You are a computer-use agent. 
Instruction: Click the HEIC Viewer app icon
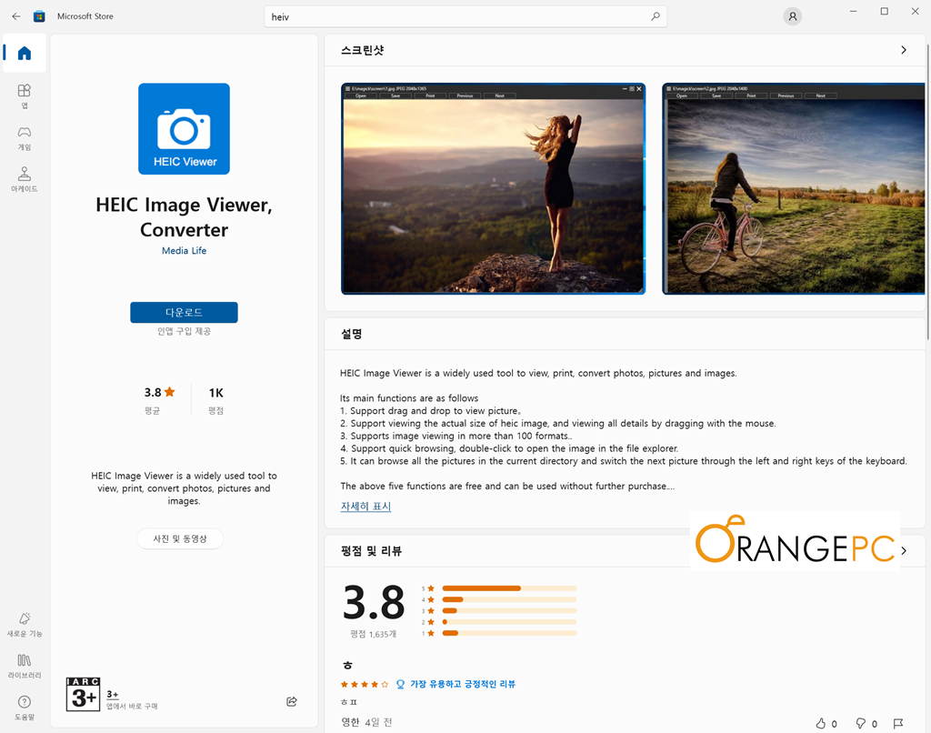click(x=184, y=129)
